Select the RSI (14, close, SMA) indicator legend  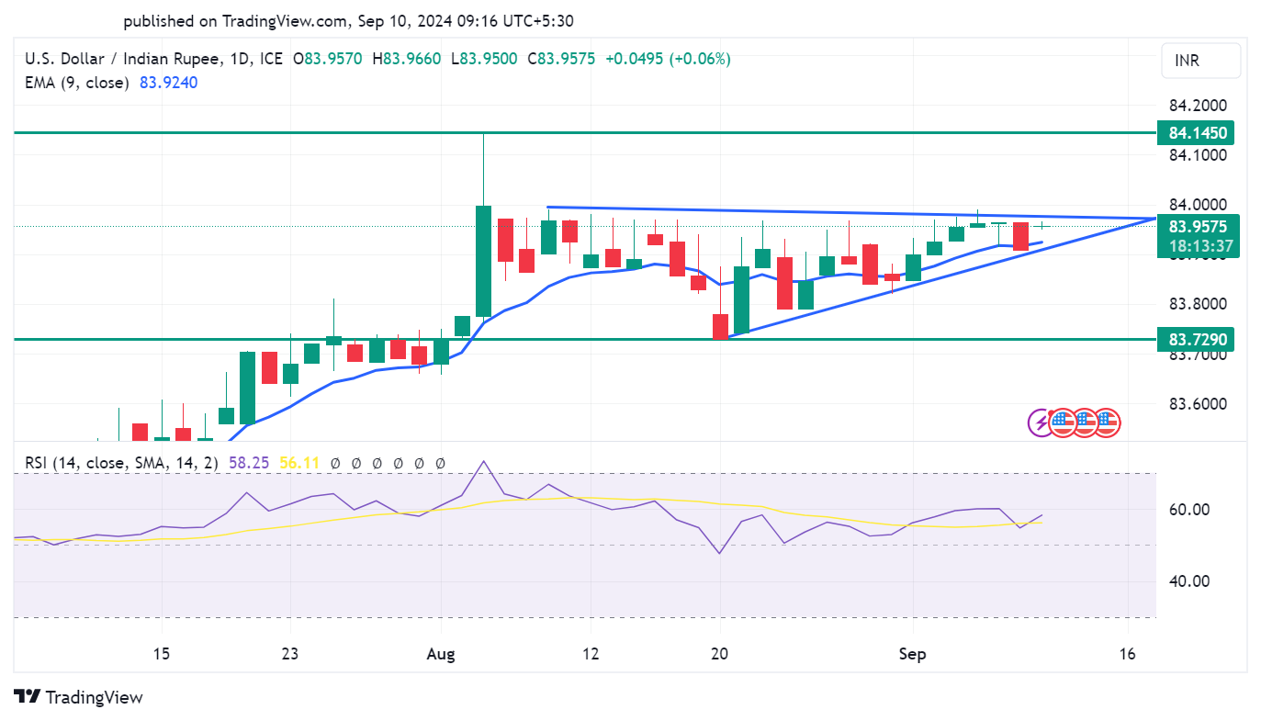pos(121,464)
